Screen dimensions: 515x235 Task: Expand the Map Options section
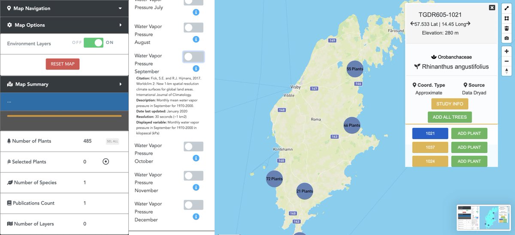[64, 25]
